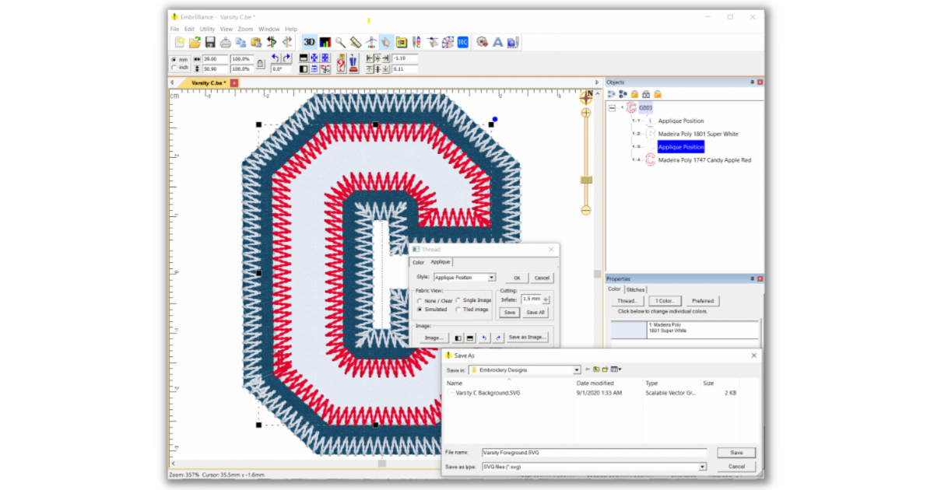The image size is (934, 490).
Task: Click the blue letter A lettering tool
Action: click(497, 42)
